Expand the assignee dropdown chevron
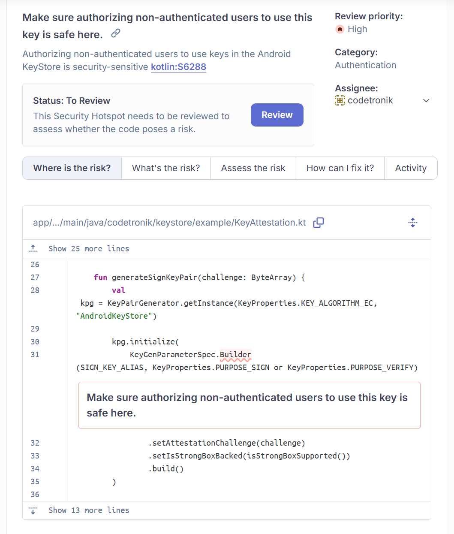Screen dimensions: 454x534 pyautogui.click(x=426, y=100)
